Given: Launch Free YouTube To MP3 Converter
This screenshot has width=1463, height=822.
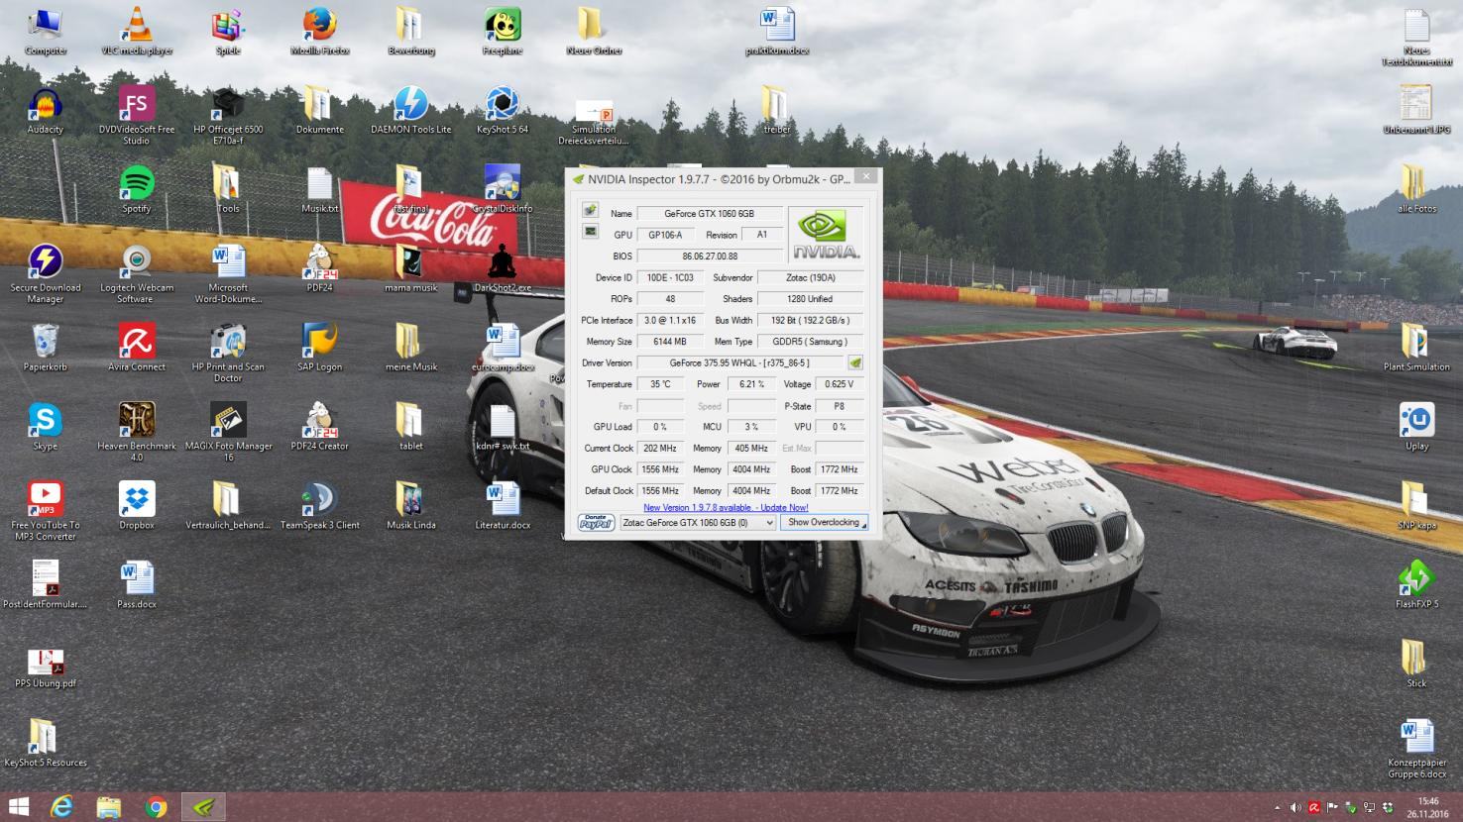Looking at the screenshot, I should pos(46,511).
